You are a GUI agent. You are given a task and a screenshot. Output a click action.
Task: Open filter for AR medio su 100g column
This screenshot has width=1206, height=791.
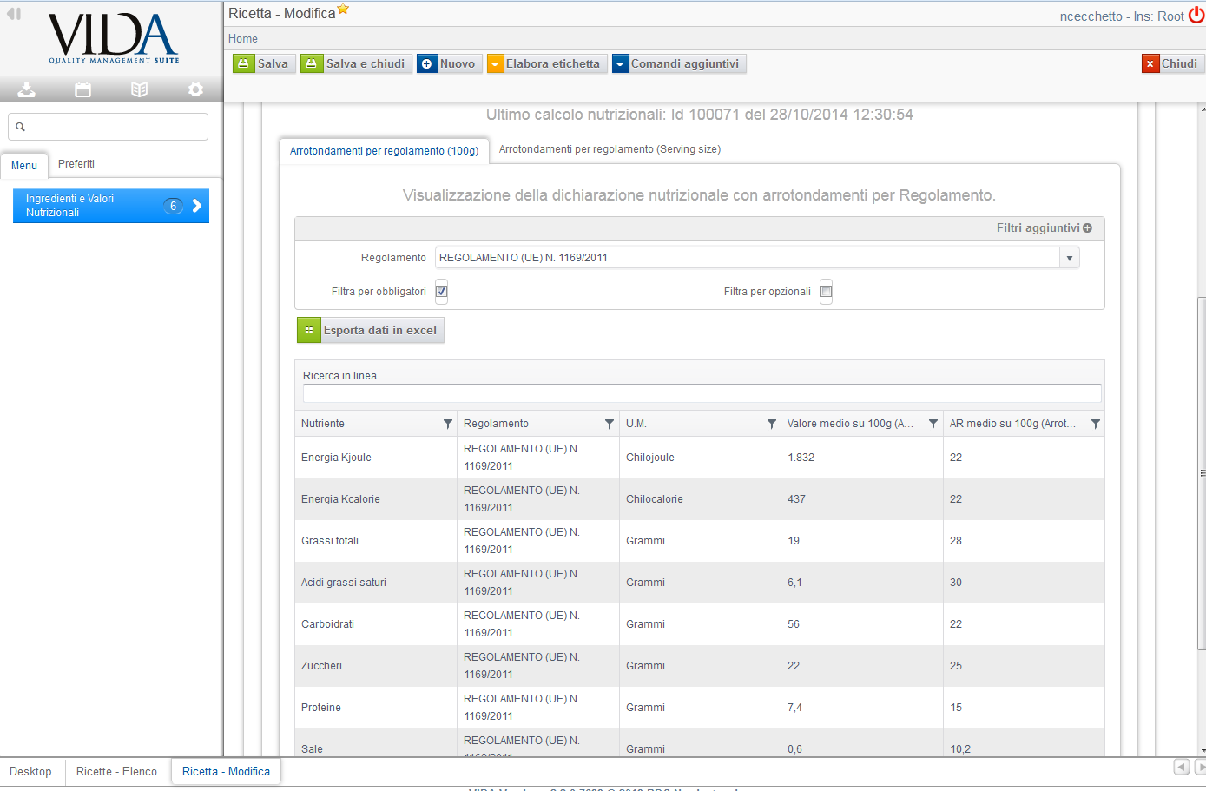point(1096,424)
